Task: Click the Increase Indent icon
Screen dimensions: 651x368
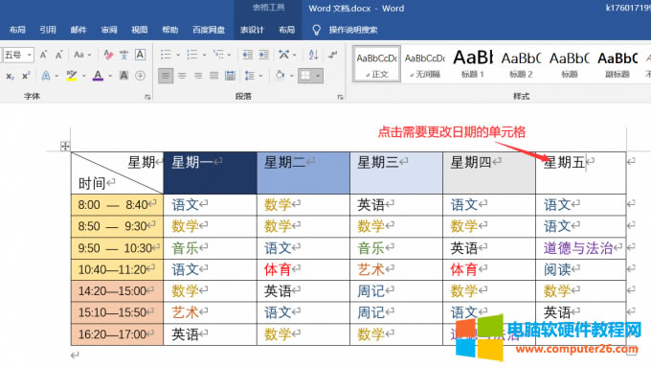Action: [x=263, y=55]
